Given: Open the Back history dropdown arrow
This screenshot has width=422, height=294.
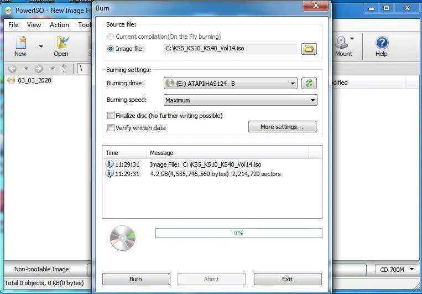Looking at the screenshot, I should 26,69.
